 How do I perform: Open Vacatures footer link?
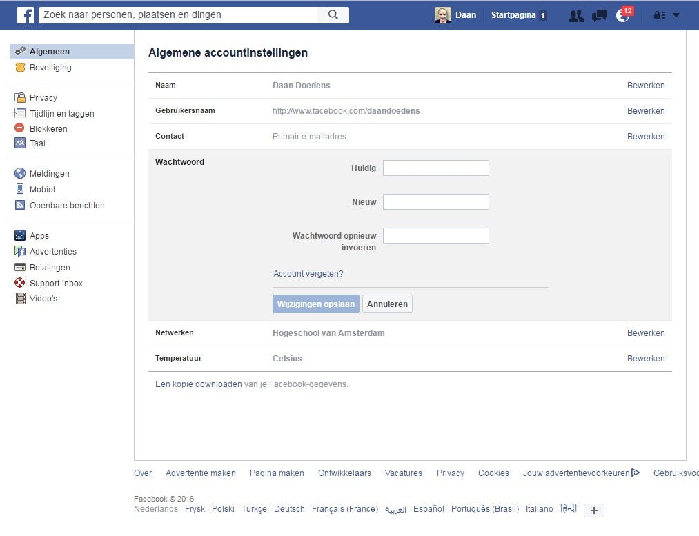click(404, 473)
